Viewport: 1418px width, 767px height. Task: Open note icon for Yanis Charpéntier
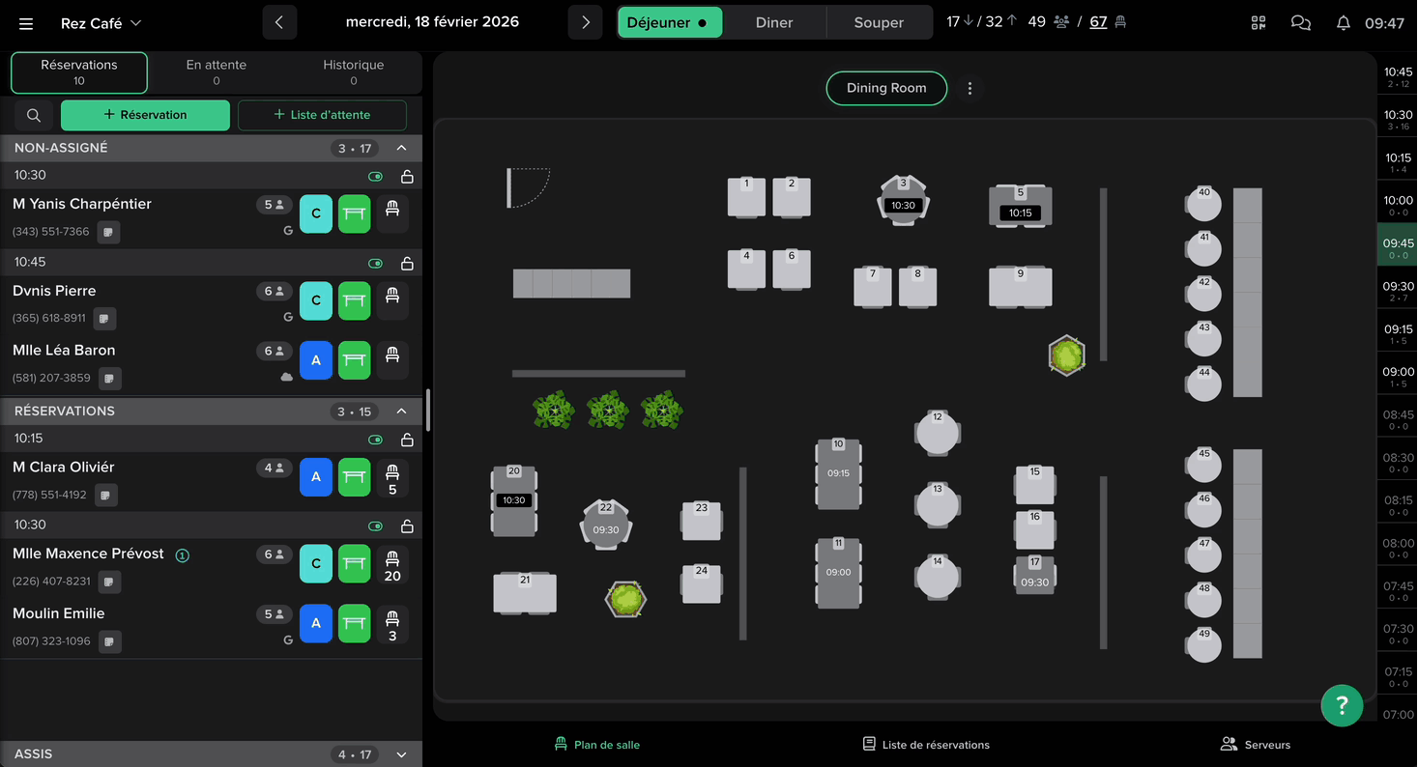click(x=108, y=232)
